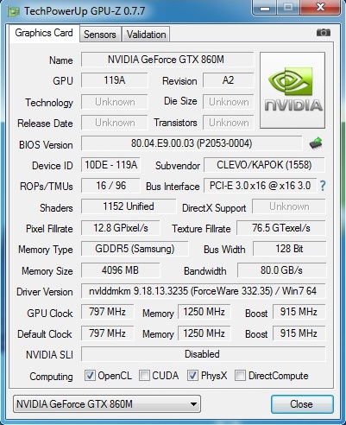Switch to the Sensors tab
Viewport: 346px width, 425px height.
coord(100,35)
